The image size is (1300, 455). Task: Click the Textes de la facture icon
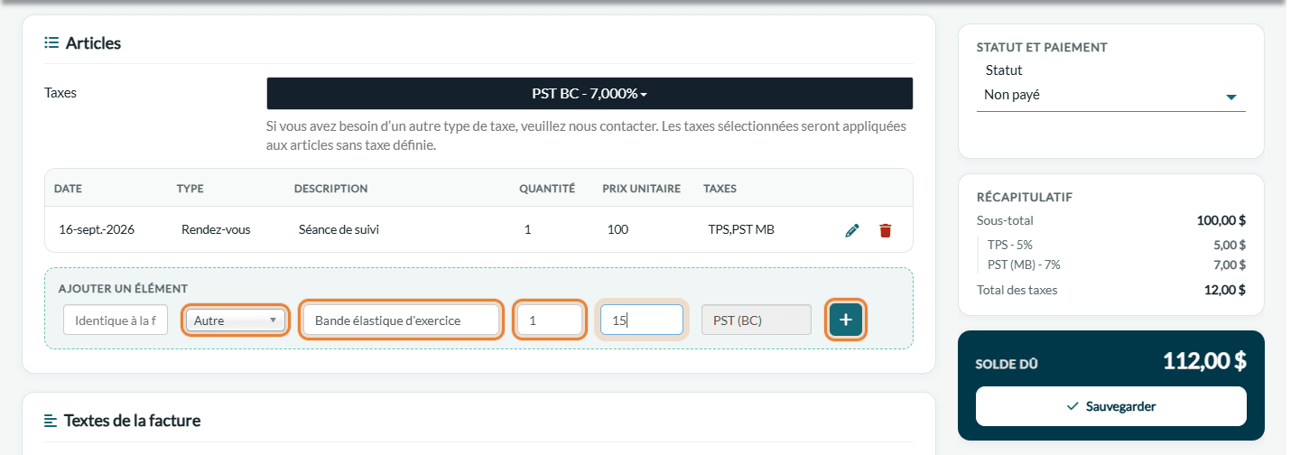(51, 421)
